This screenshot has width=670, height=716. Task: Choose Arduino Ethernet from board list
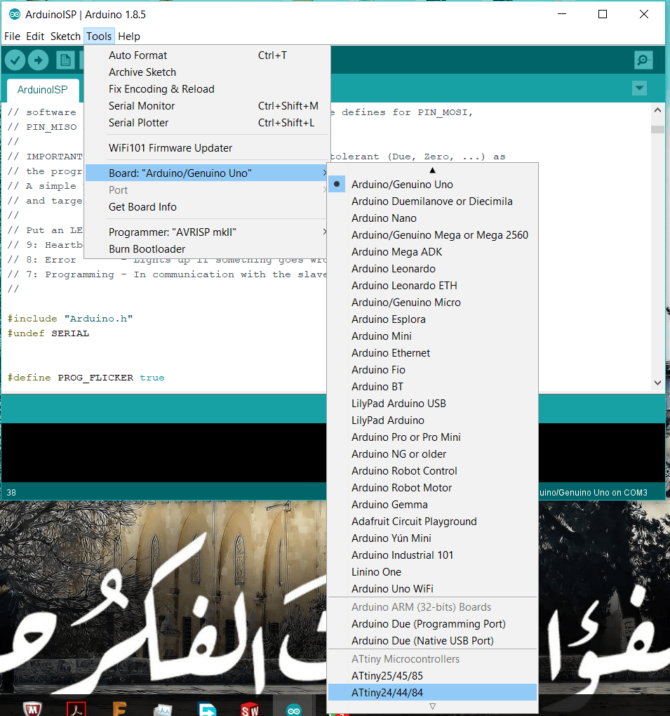tap(432, 353)
